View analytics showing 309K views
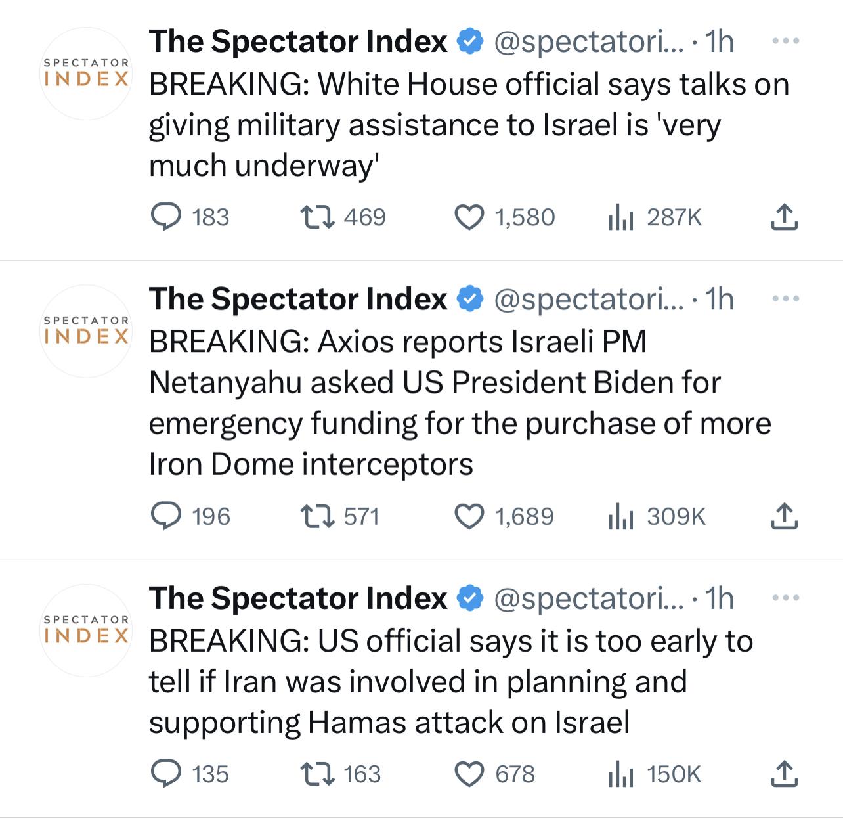This screenshot has height=825, width=843. click(621, 516)
